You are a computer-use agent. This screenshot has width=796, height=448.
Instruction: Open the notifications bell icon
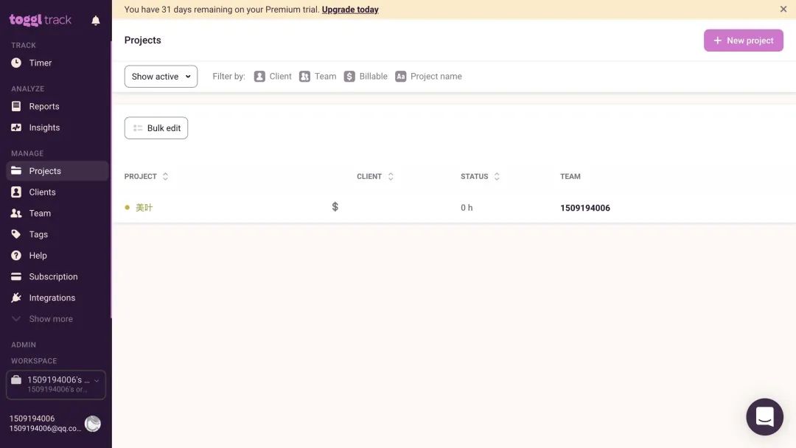click(x=95, y=21)
